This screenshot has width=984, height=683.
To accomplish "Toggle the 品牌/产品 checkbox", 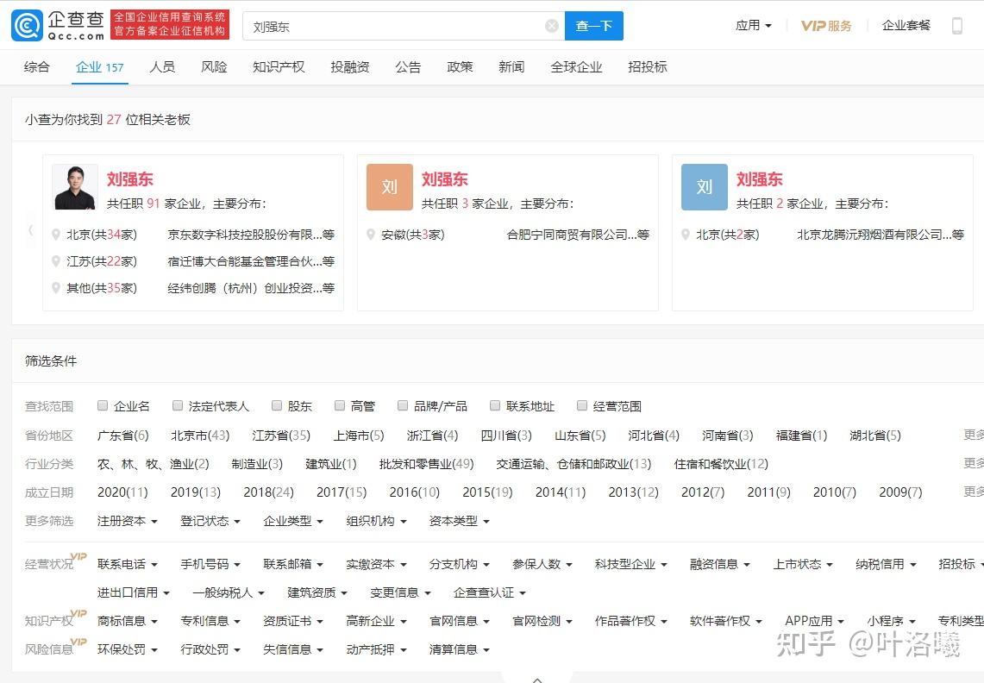I will 403,405.
